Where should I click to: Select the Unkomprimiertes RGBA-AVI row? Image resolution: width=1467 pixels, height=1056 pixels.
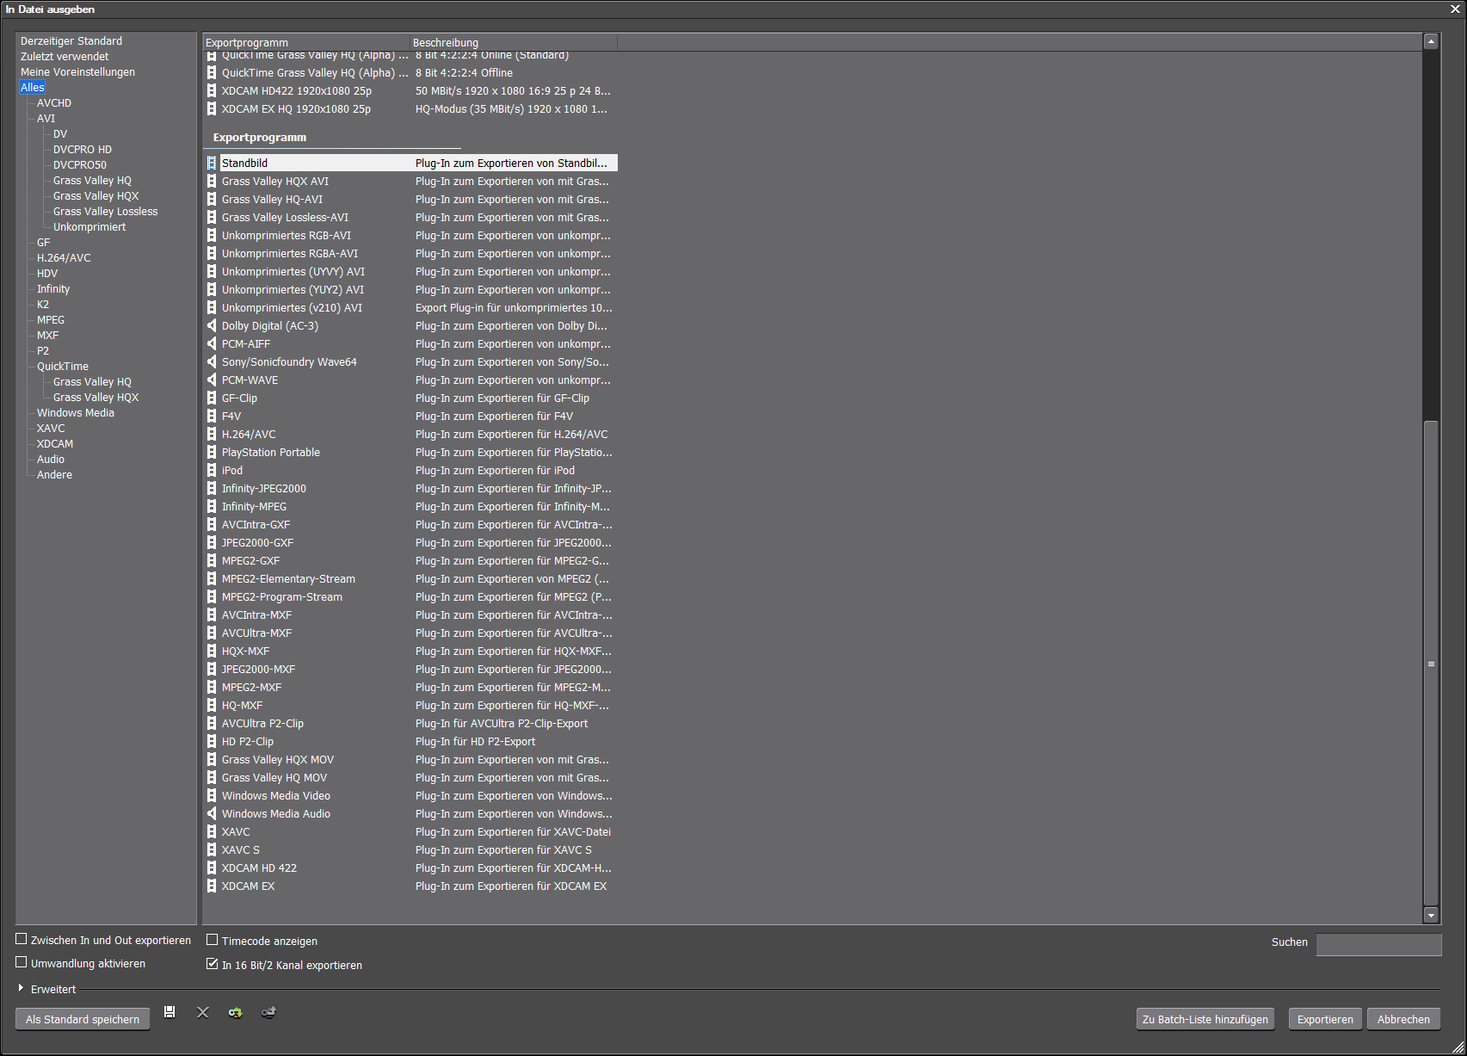pos(411,253)
